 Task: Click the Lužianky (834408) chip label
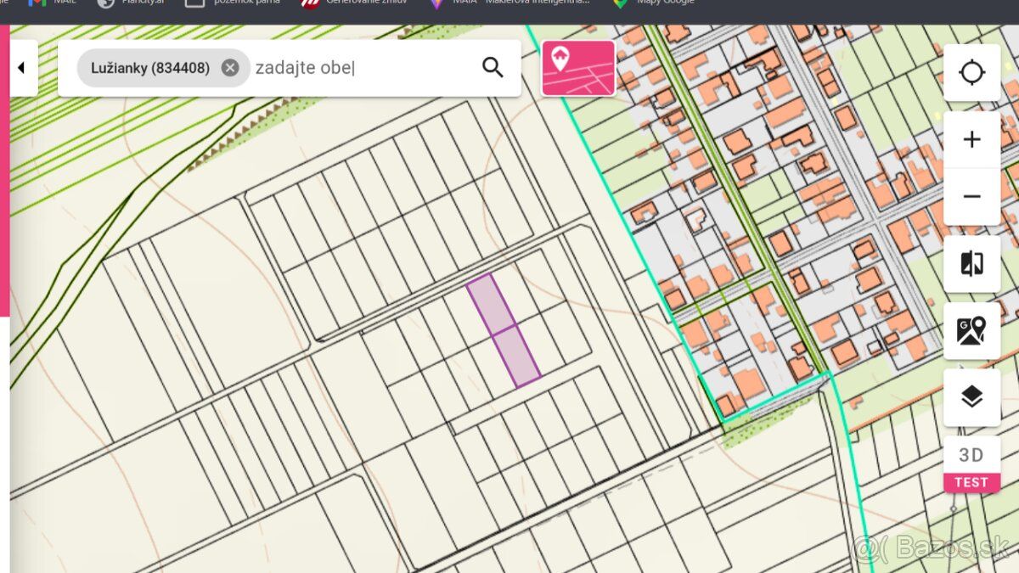coord(150,68)
